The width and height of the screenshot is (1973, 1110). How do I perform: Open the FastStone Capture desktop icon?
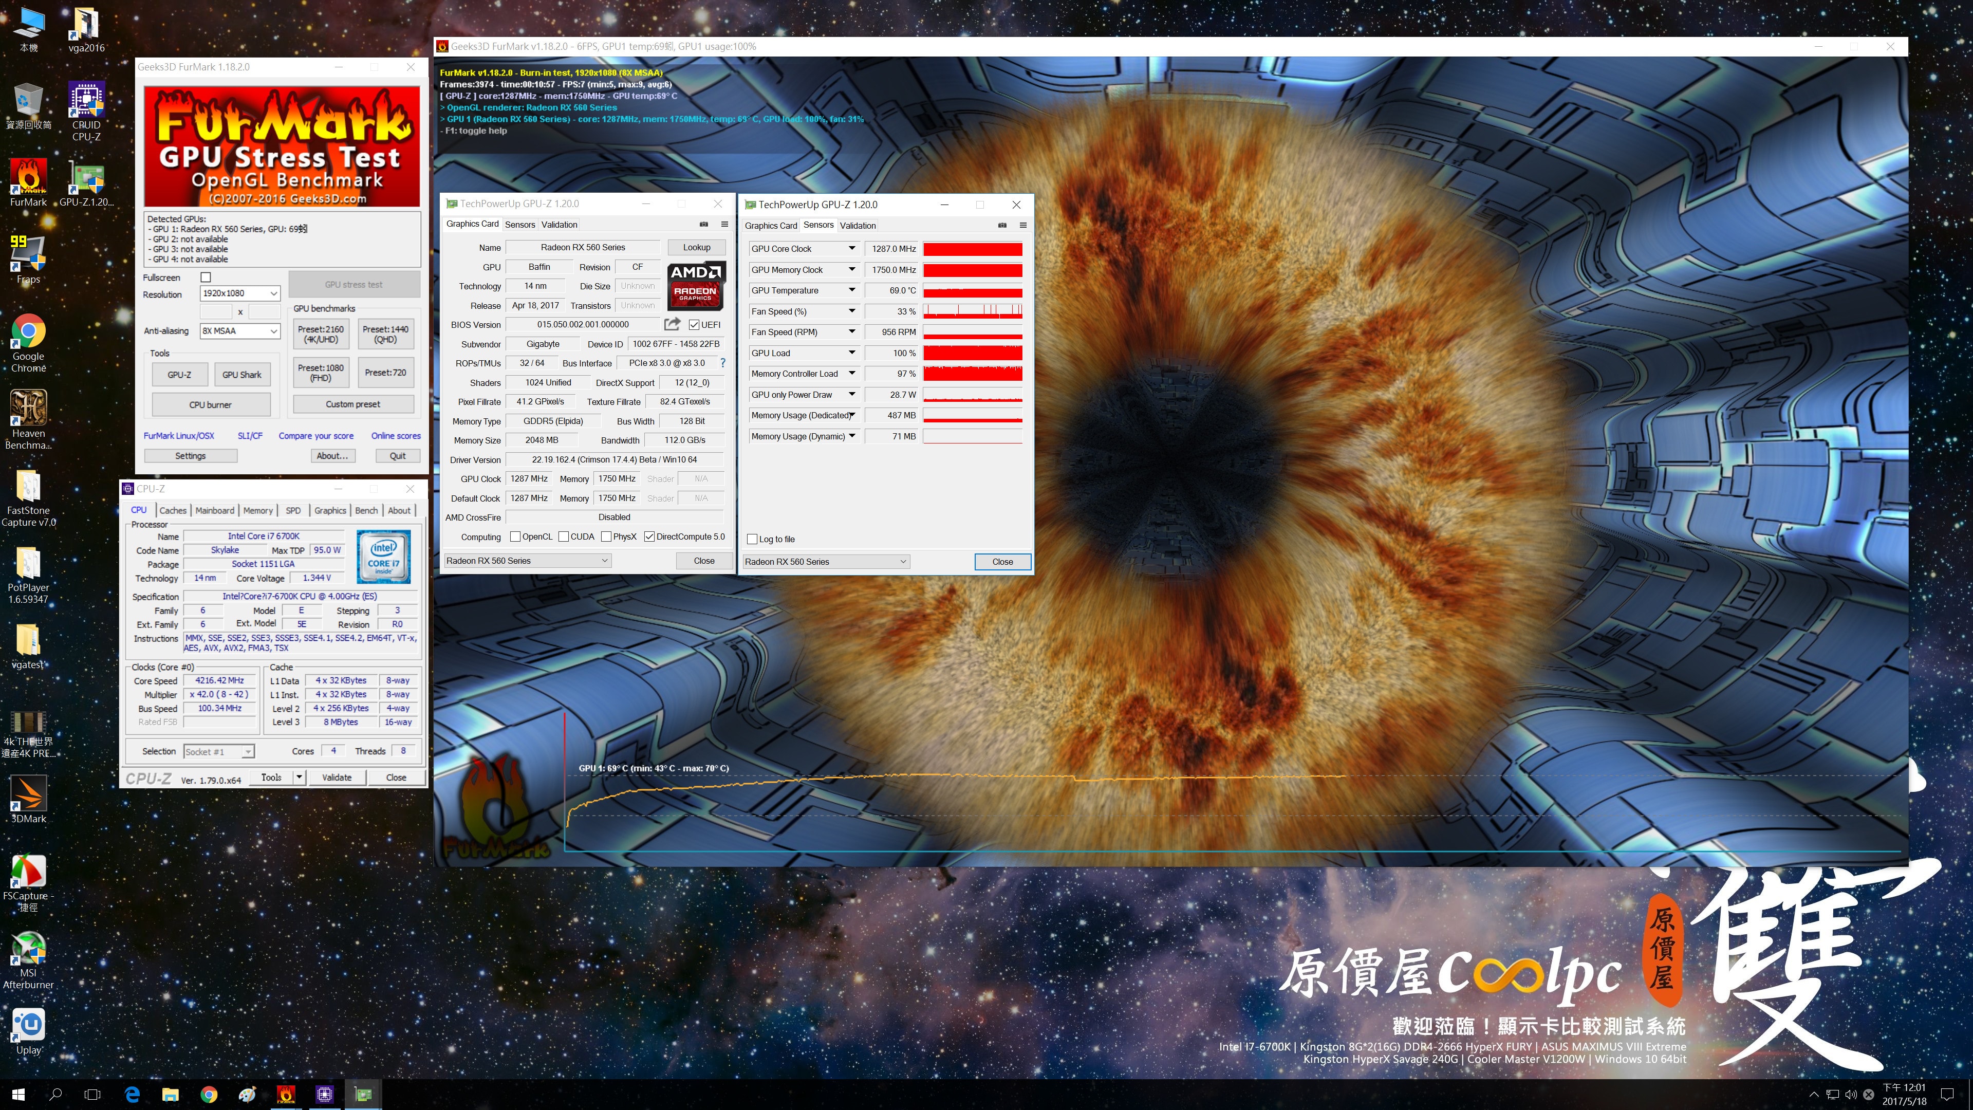coord(28,497)
